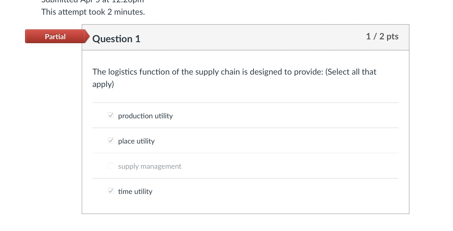The height and width of the screenshot is (231, 453).
Task: Click the greyed "supply management" answer label
Action: pos(149,166)
